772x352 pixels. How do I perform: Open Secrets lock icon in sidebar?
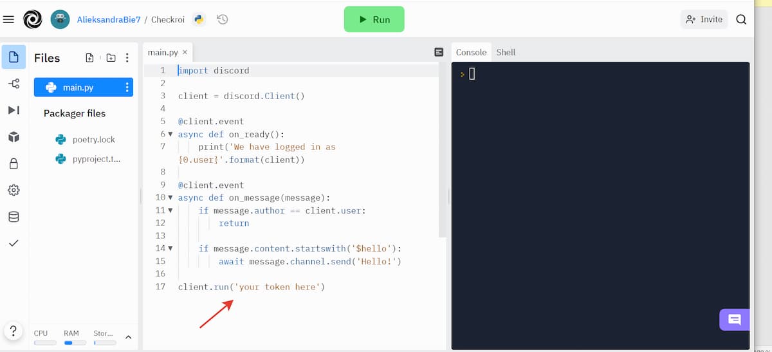(14, 164)
